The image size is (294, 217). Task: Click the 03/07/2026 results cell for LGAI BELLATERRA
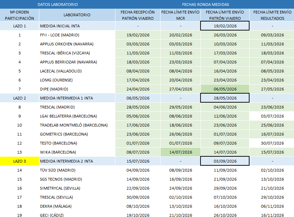point(272,116)
